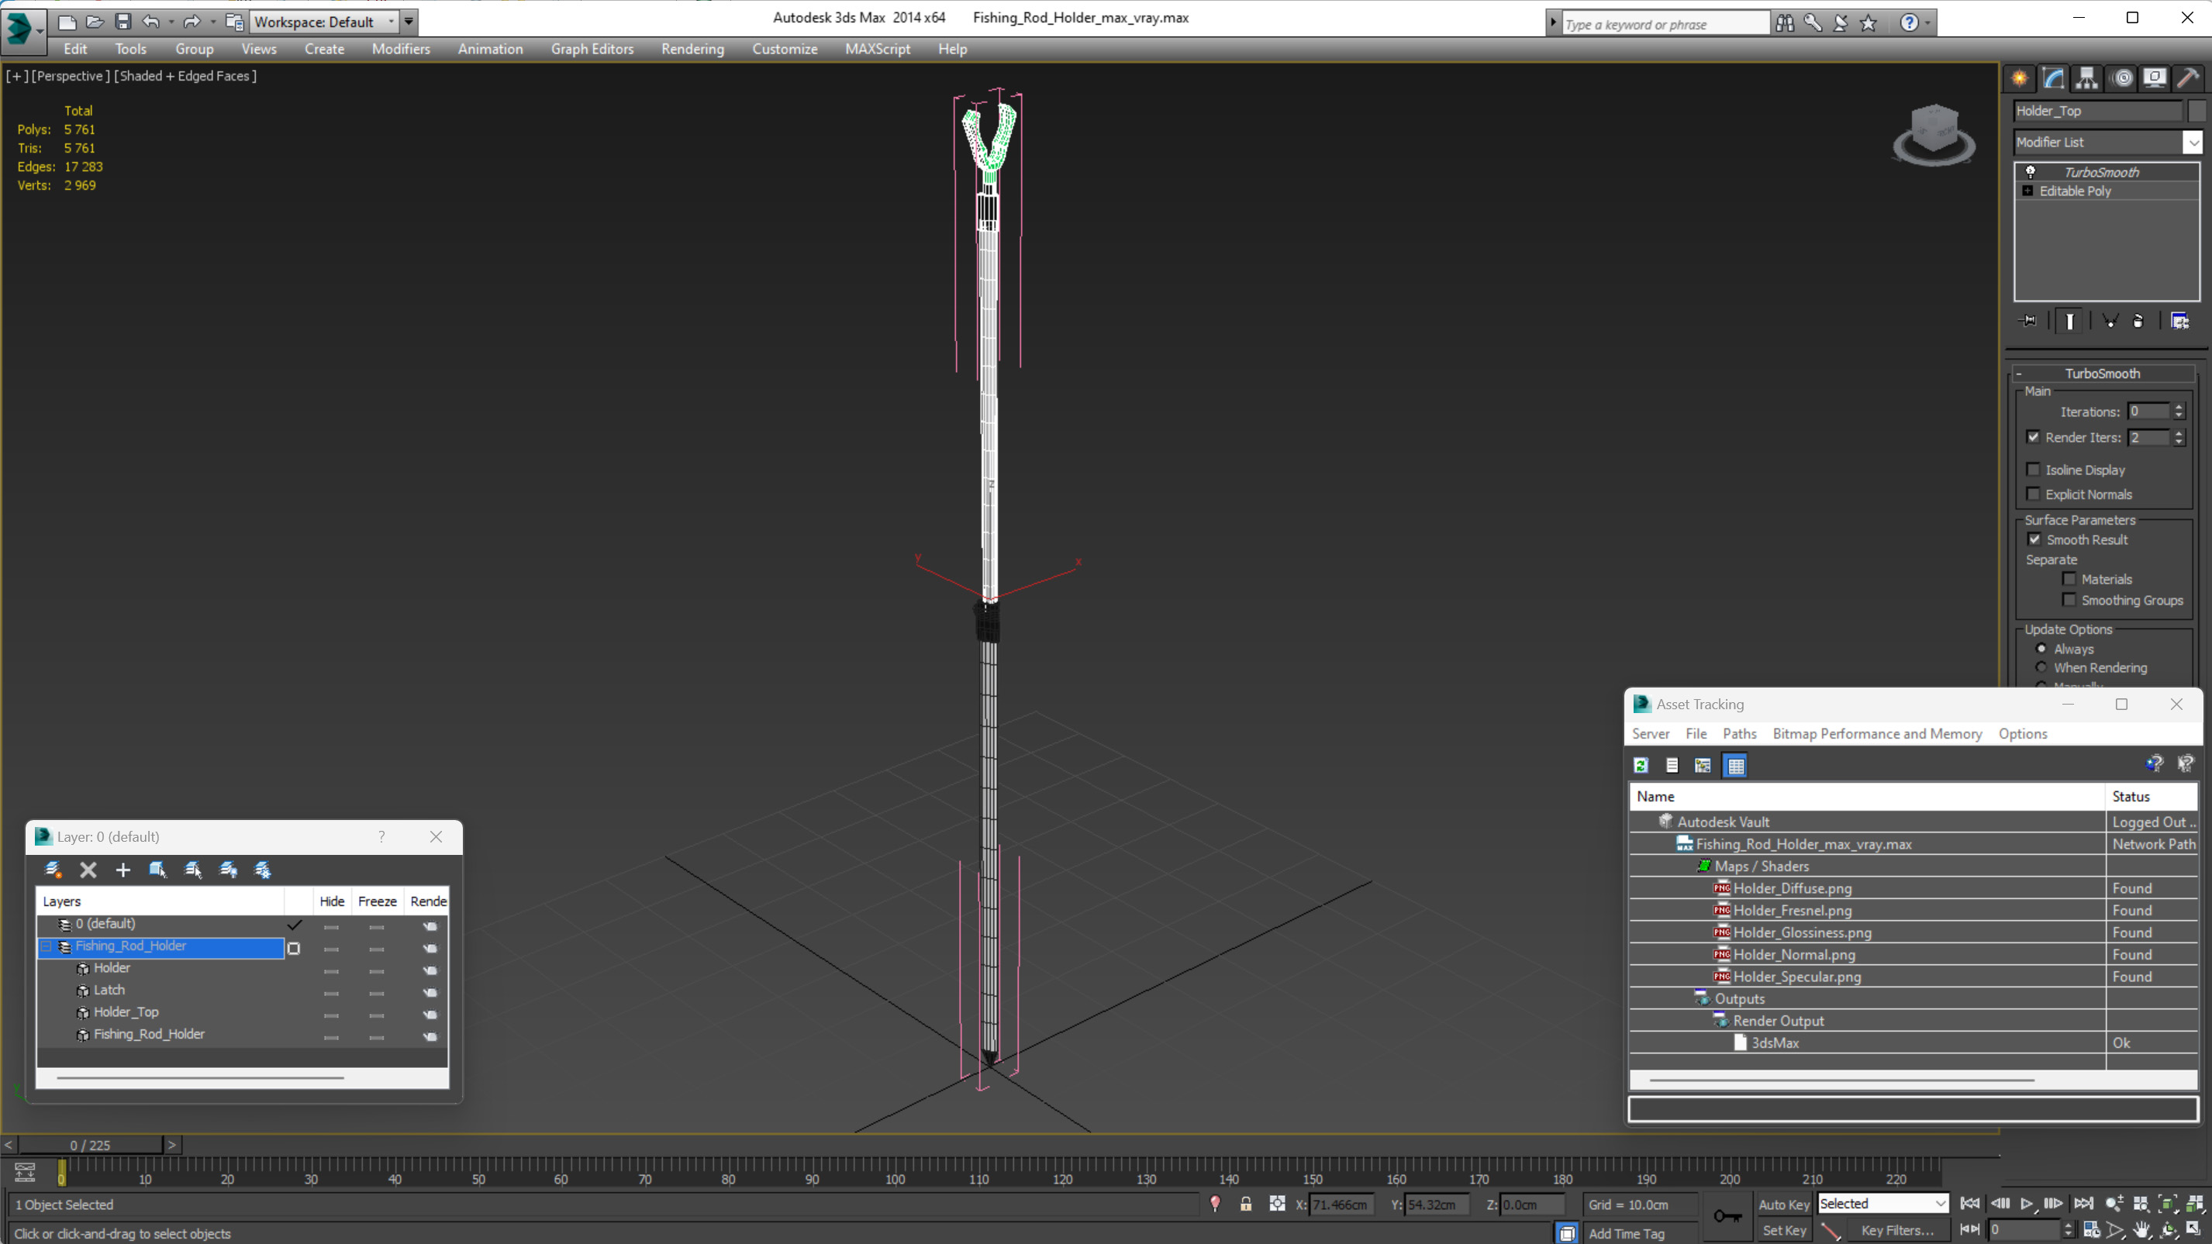The image size is (2212, 1244).
Task: Open the Selected key filter dropdown
Action: pyautogui.click(x=1940, y=1204)
